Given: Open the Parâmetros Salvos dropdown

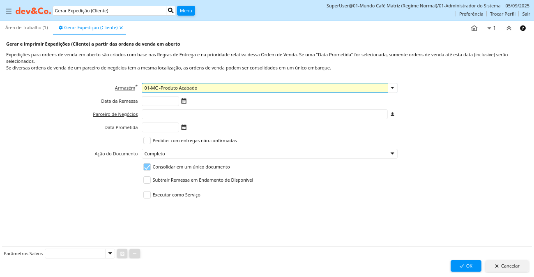Looking at the screenshot, I should point(110,254).
